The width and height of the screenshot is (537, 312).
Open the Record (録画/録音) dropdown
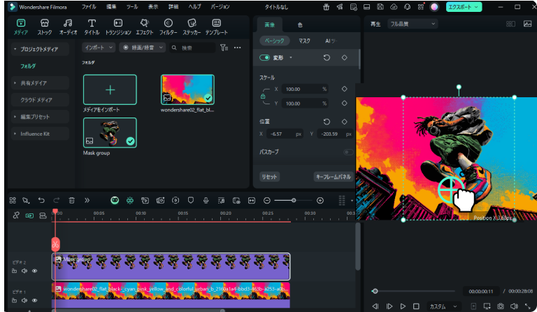[x=143, y=48]
